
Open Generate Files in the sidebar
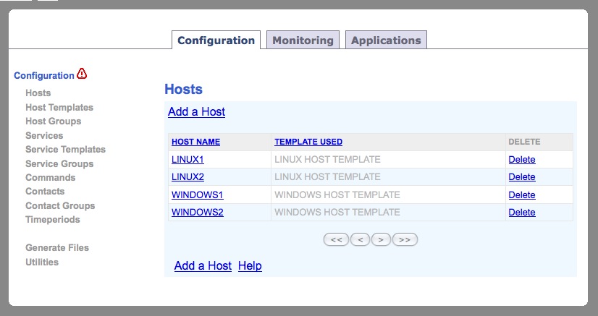pos(57,247)
